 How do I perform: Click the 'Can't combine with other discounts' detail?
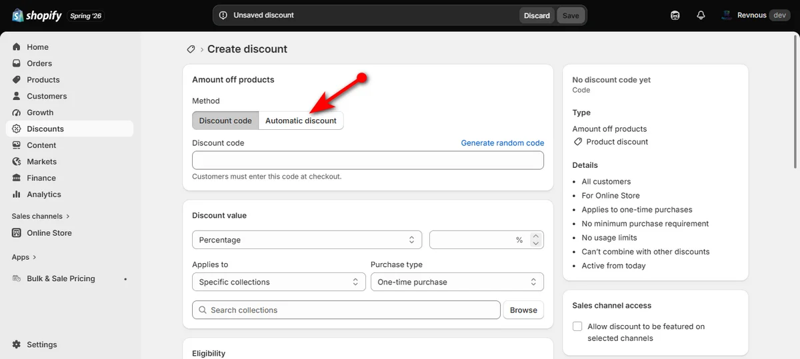pos(645,252)
